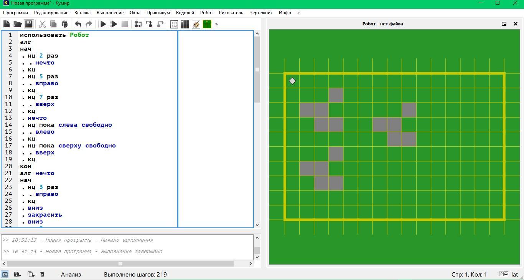Click the green Robot field icon
Screen dimensions: 524x280
(x=207, y=24)
